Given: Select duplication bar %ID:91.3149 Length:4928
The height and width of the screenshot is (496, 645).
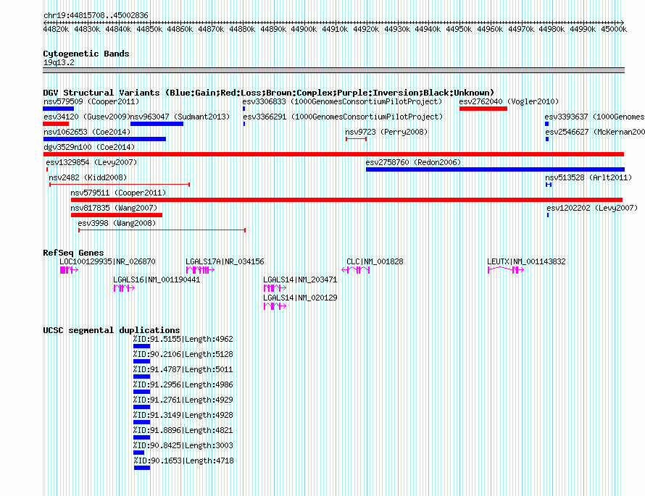Looking at the screenshot, I should (x=141, y=422).
